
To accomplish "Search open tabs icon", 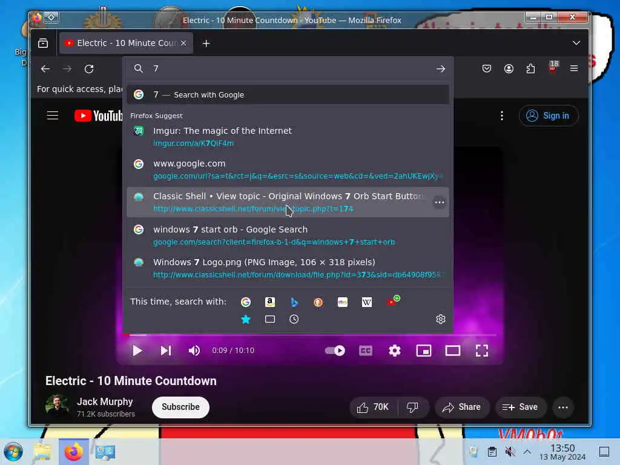I will coord(269,319).
